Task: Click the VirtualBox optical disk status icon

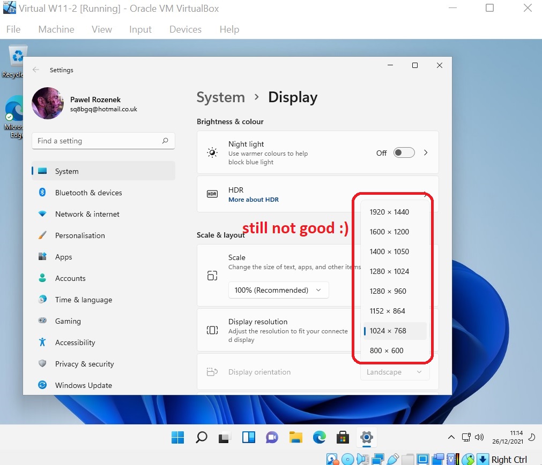Action: [x=347, y=459]
